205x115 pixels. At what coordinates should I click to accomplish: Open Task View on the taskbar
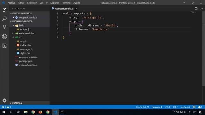(x=18, y=112)
